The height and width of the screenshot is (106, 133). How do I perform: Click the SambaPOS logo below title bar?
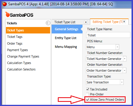pos(19,15)
